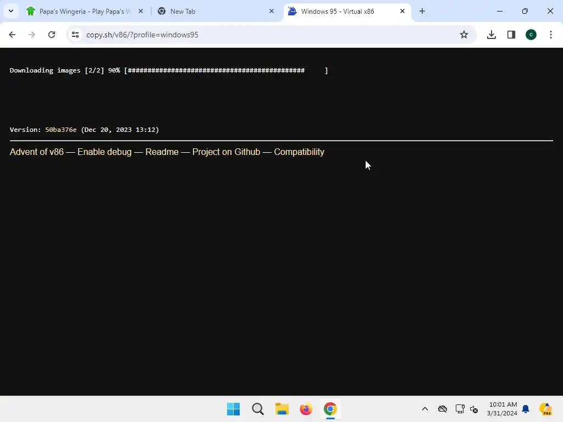Click the cloud sync tray icon

point(443,409)
